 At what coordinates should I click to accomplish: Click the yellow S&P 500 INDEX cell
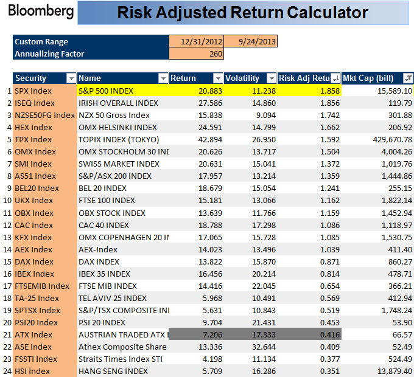[122, 91]
